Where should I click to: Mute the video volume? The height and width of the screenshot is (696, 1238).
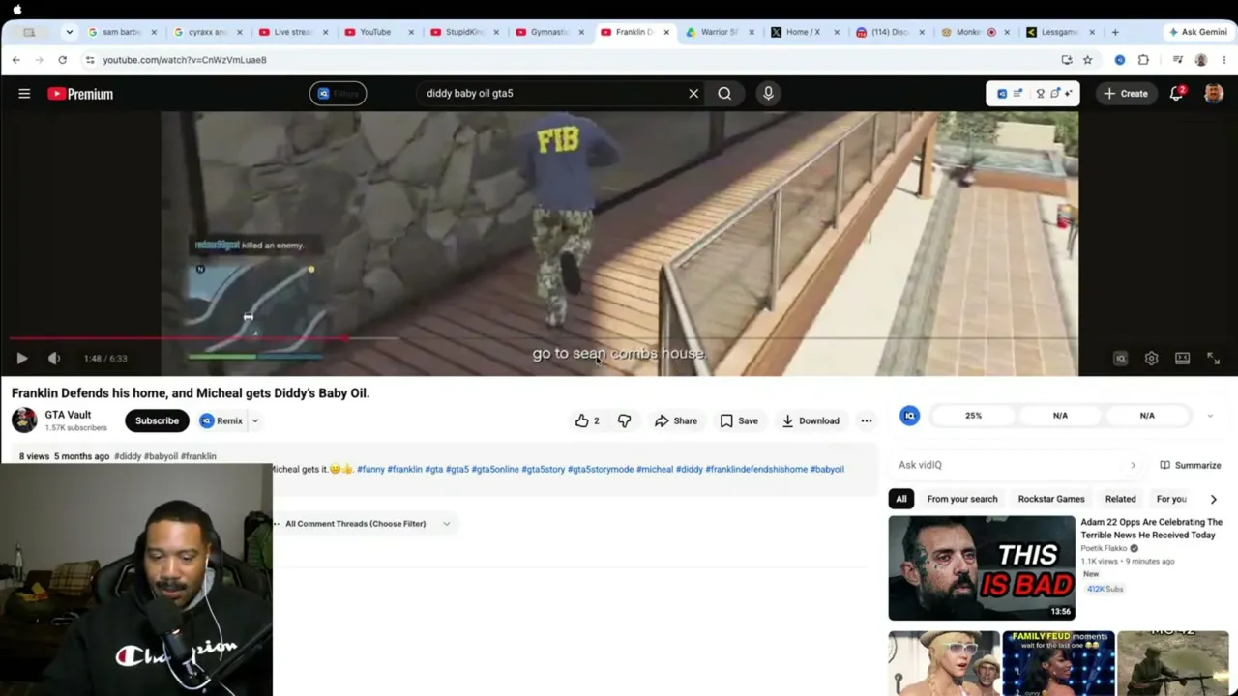click(x=54, y=359)
